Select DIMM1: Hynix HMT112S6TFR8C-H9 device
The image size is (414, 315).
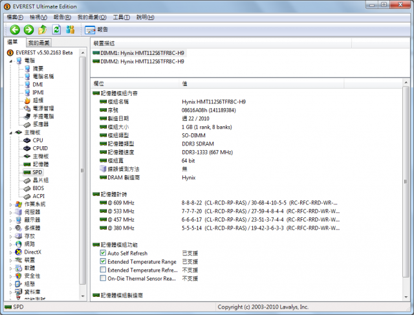click(x=138, y=53)
